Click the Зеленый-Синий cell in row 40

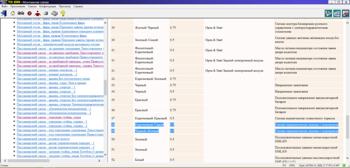[x=151, y=40]
